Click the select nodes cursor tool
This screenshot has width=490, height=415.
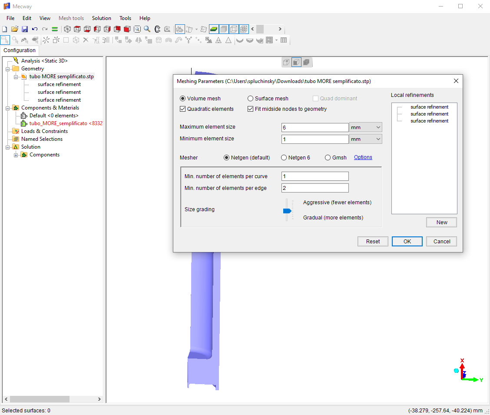coord(5,40)
